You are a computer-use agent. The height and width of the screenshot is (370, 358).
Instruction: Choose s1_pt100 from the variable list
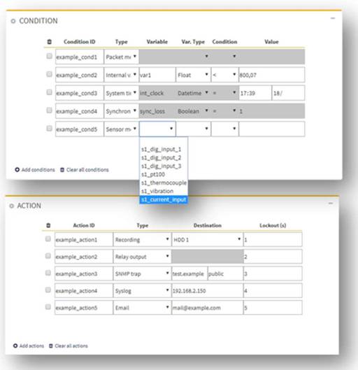point(153,174)
